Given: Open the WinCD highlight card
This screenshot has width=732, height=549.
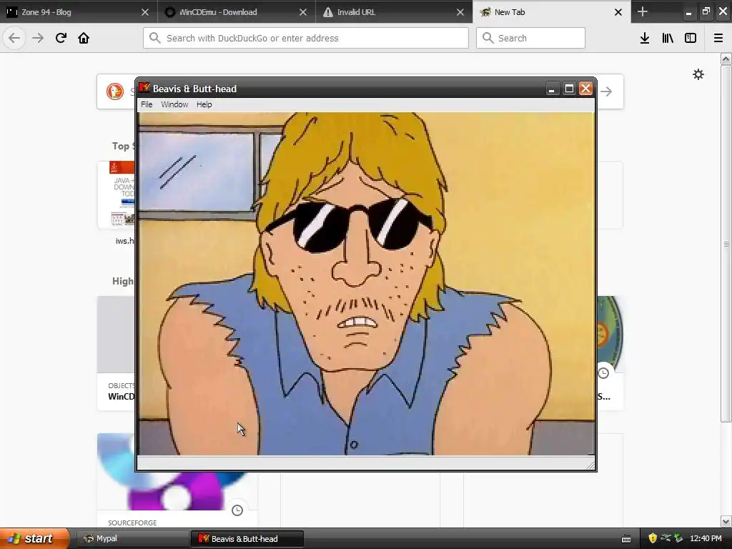Looking at the screenshot, I should coord(117,353).
